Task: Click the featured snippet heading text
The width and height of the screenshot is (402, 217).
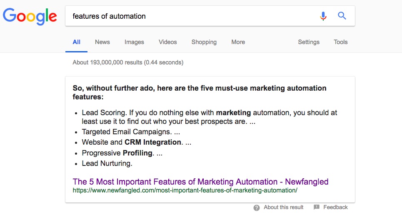Action: 200,92
